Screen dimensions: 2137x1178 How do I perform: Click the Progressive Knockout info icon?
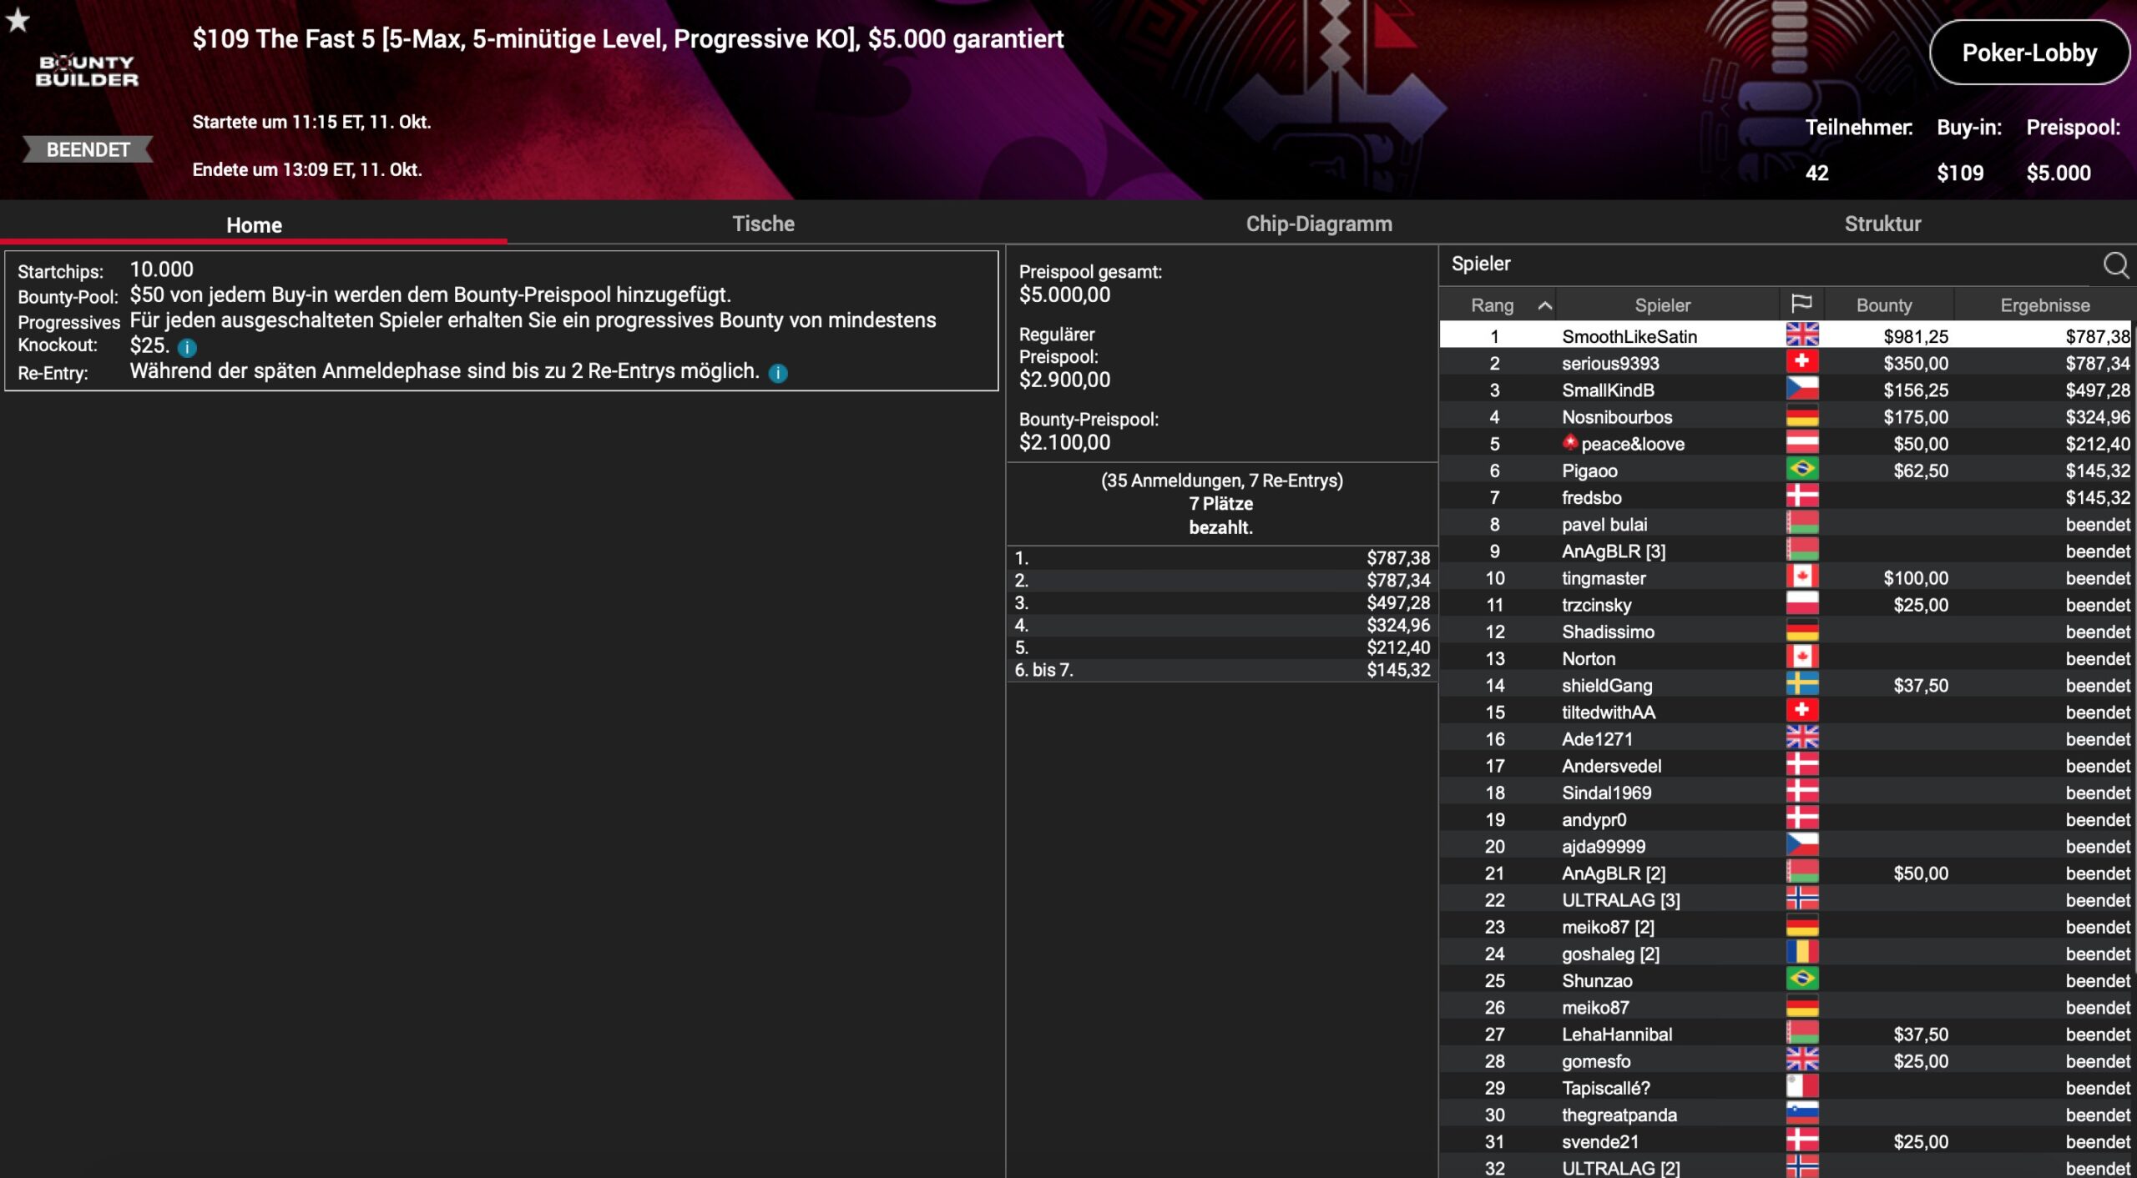[187, 347]
